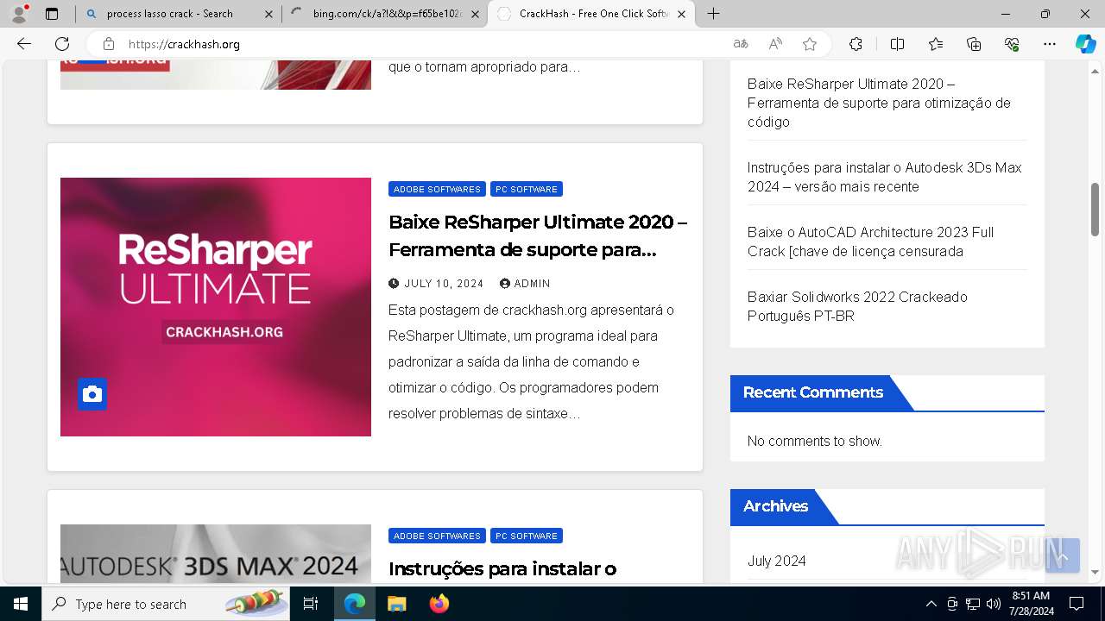Switch to the bing.com/ck tab
The width and height of the screenshot is (1105, 621).
pyautogui.click(x=384, y=14)
